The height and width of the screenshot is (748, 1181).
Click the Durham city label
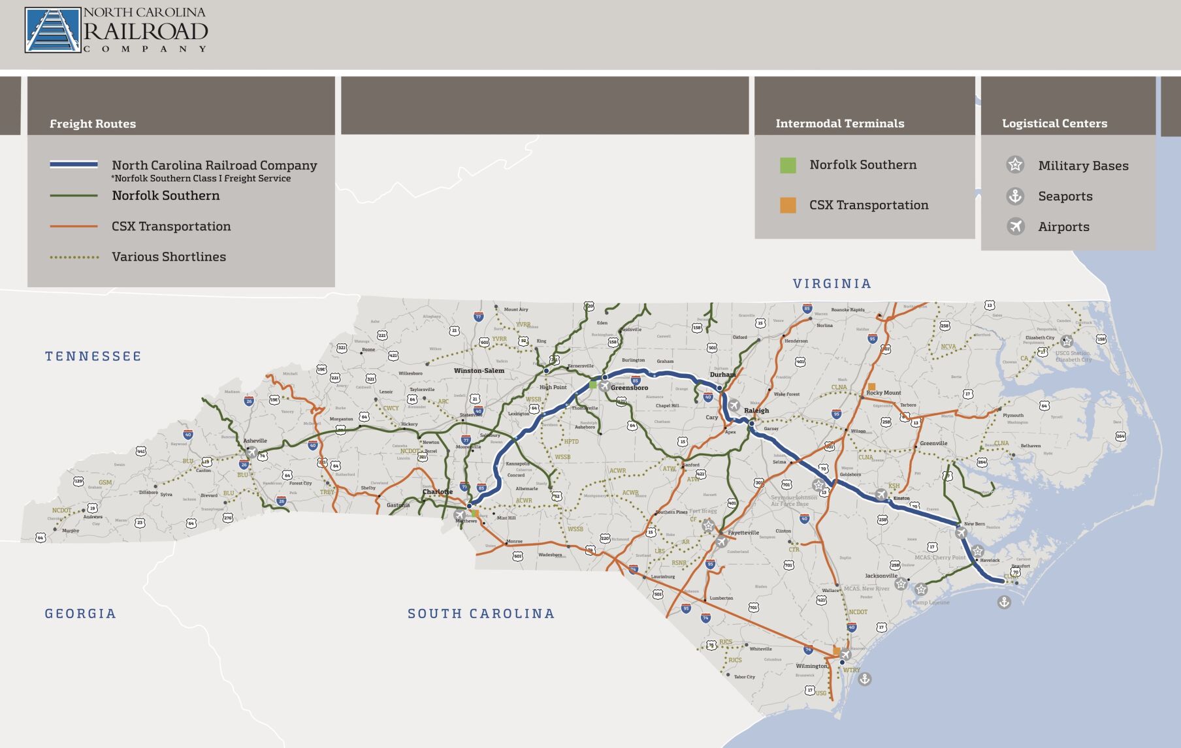click(722, 375)
